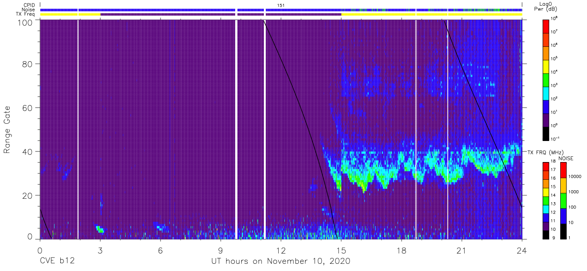The image size is (587, 271).
Task: Click the x-axis tick label 21
Action: (x=462, y=250)
